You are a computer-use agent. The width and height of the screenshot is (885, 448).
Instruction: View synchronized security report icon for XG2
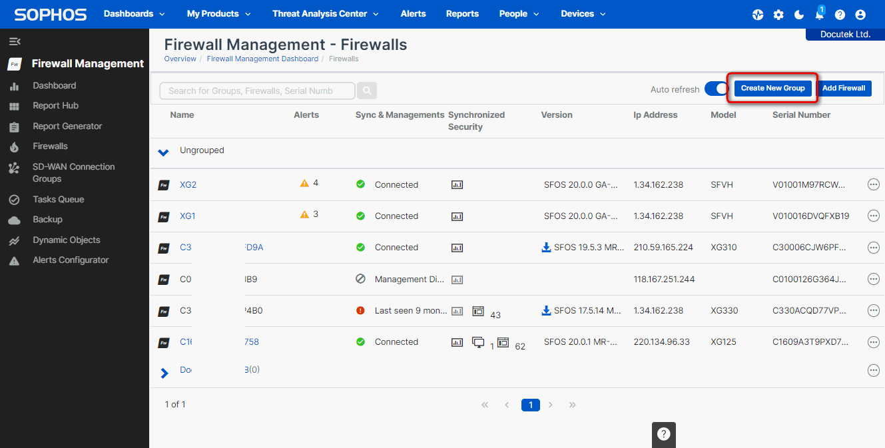[457, 185]
